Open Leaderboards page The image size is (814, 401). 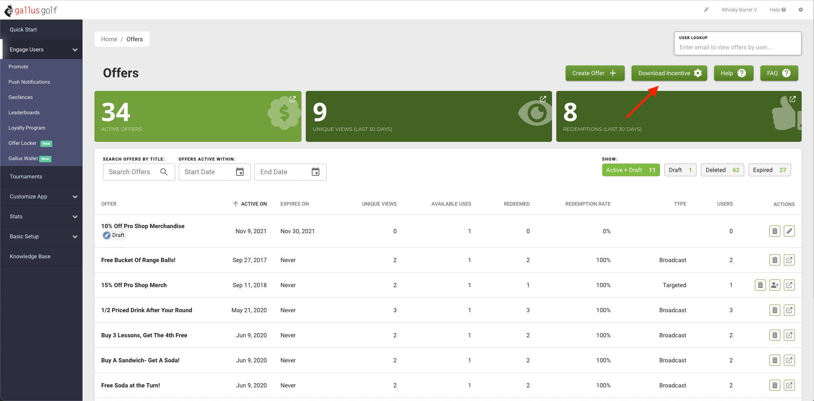[24, 113]
